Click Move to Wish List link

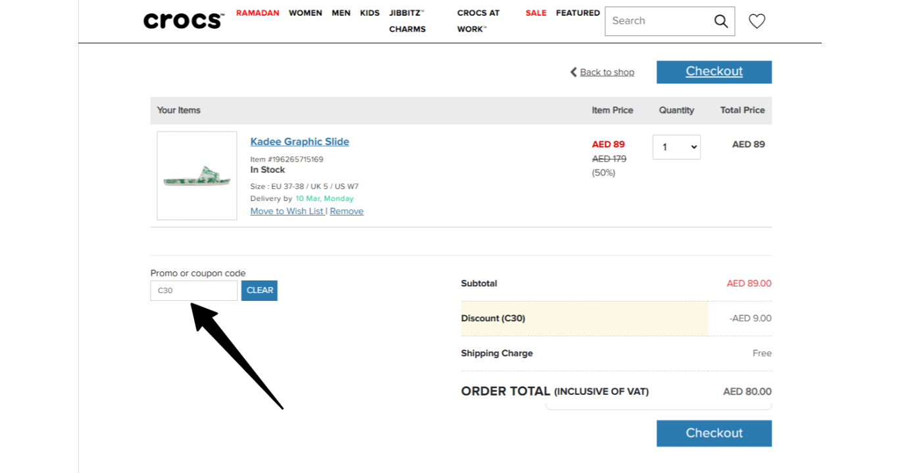pyautogui.click(x=287, y=211)
